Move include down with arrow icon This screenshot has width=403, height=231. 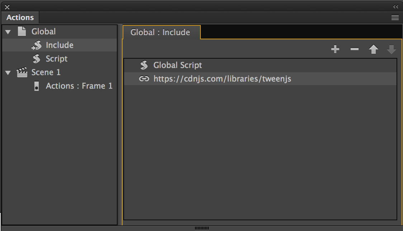click(x=392, y=49)
